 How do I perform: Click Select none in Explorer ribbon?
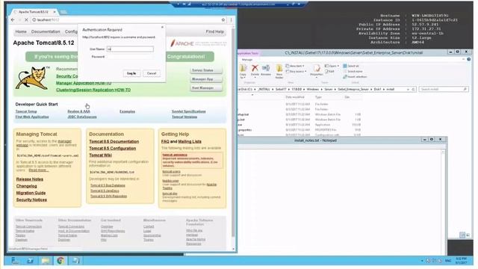(x=353, y=72)
